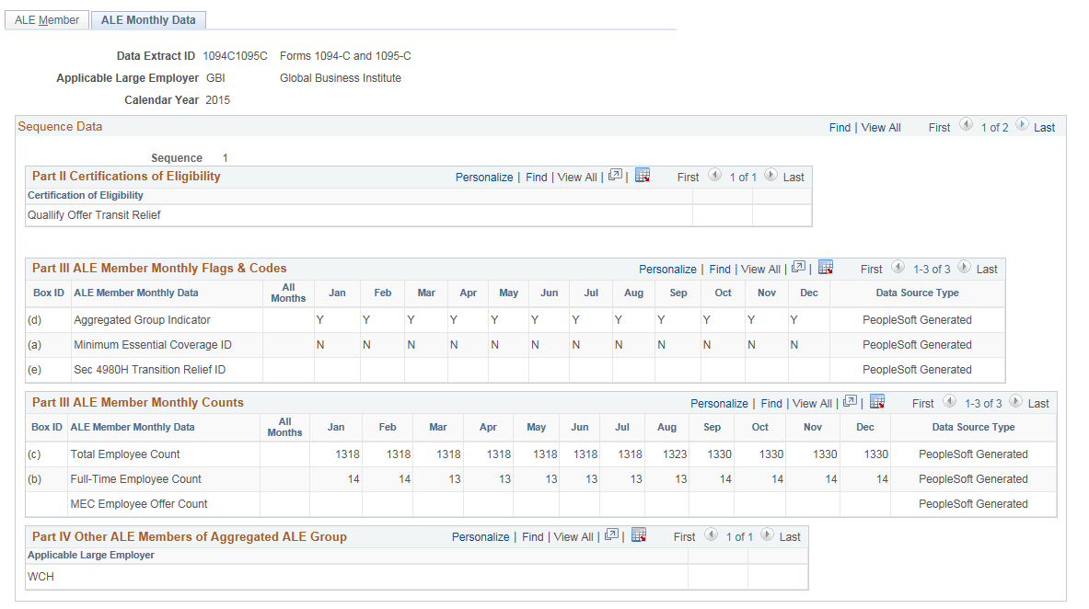1089x609 pixels.
Task: Select the ALE Monthly Data tab
Action: pos(147,19)
